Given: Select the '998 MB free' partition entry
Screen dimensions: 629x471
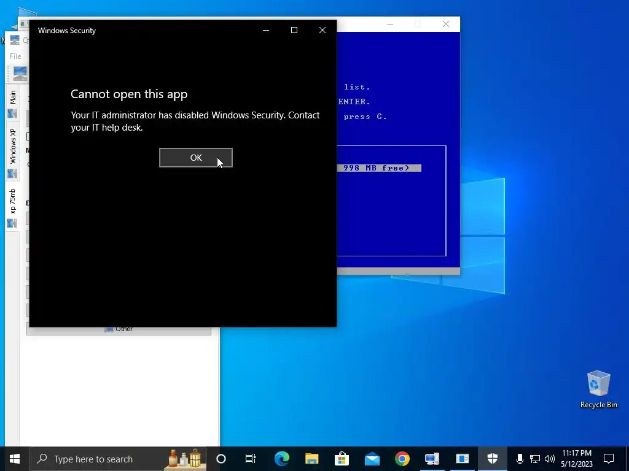Looking at the screenshot, I should point(378,168).
